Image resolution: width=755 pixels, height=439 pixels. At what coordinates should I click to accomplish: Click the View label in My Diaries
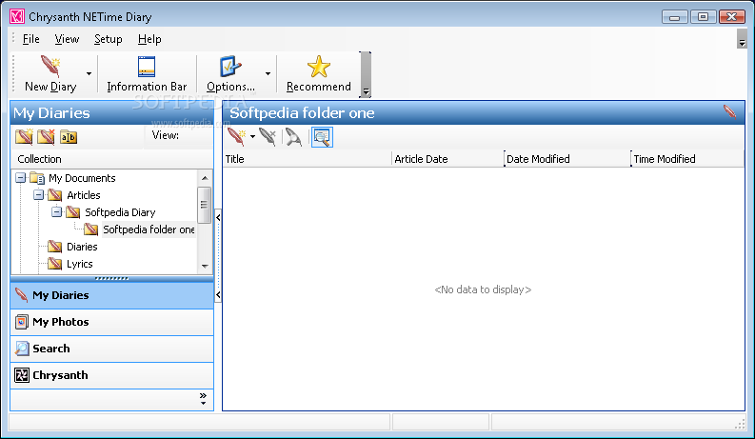point(165,136)
